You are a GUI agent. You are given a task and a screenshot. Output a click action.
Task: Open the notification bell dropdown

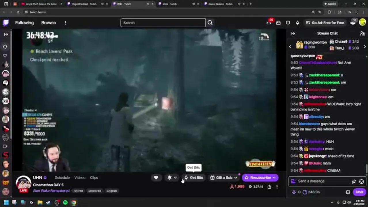172,178
